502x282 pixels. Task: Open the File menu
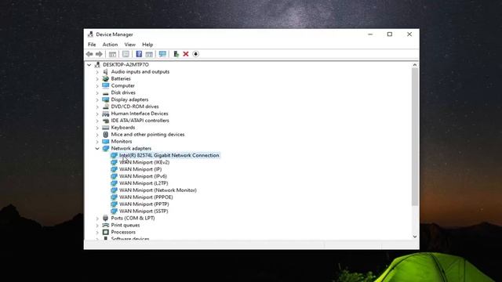click(x=92, y=45)
